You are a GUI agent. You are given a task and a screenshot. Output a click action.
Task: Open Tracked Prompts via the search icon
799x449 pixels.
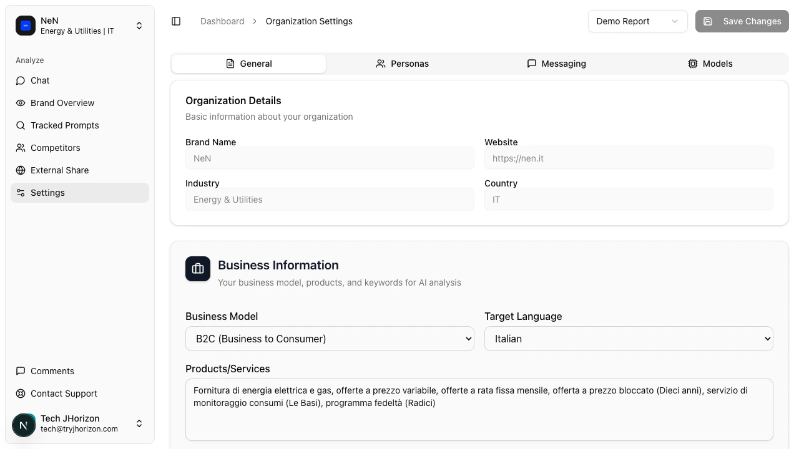(21, 125)
